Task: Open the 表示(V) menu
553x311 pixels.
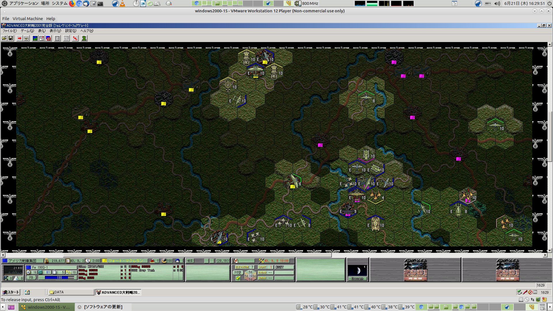Action: coord(55,31)
